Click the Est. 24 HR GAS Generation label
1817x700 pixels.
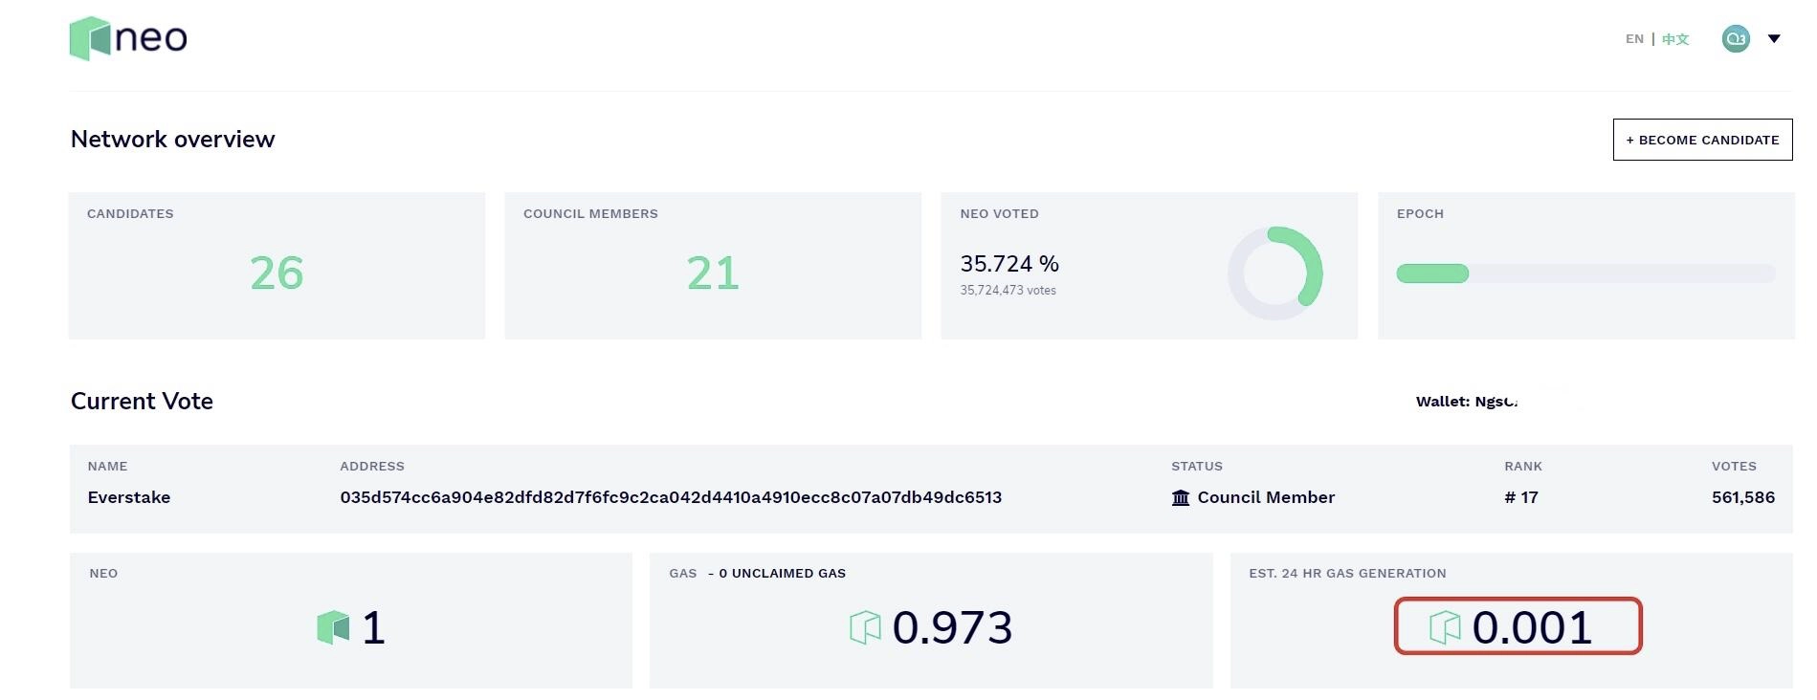click(1347, 574)
